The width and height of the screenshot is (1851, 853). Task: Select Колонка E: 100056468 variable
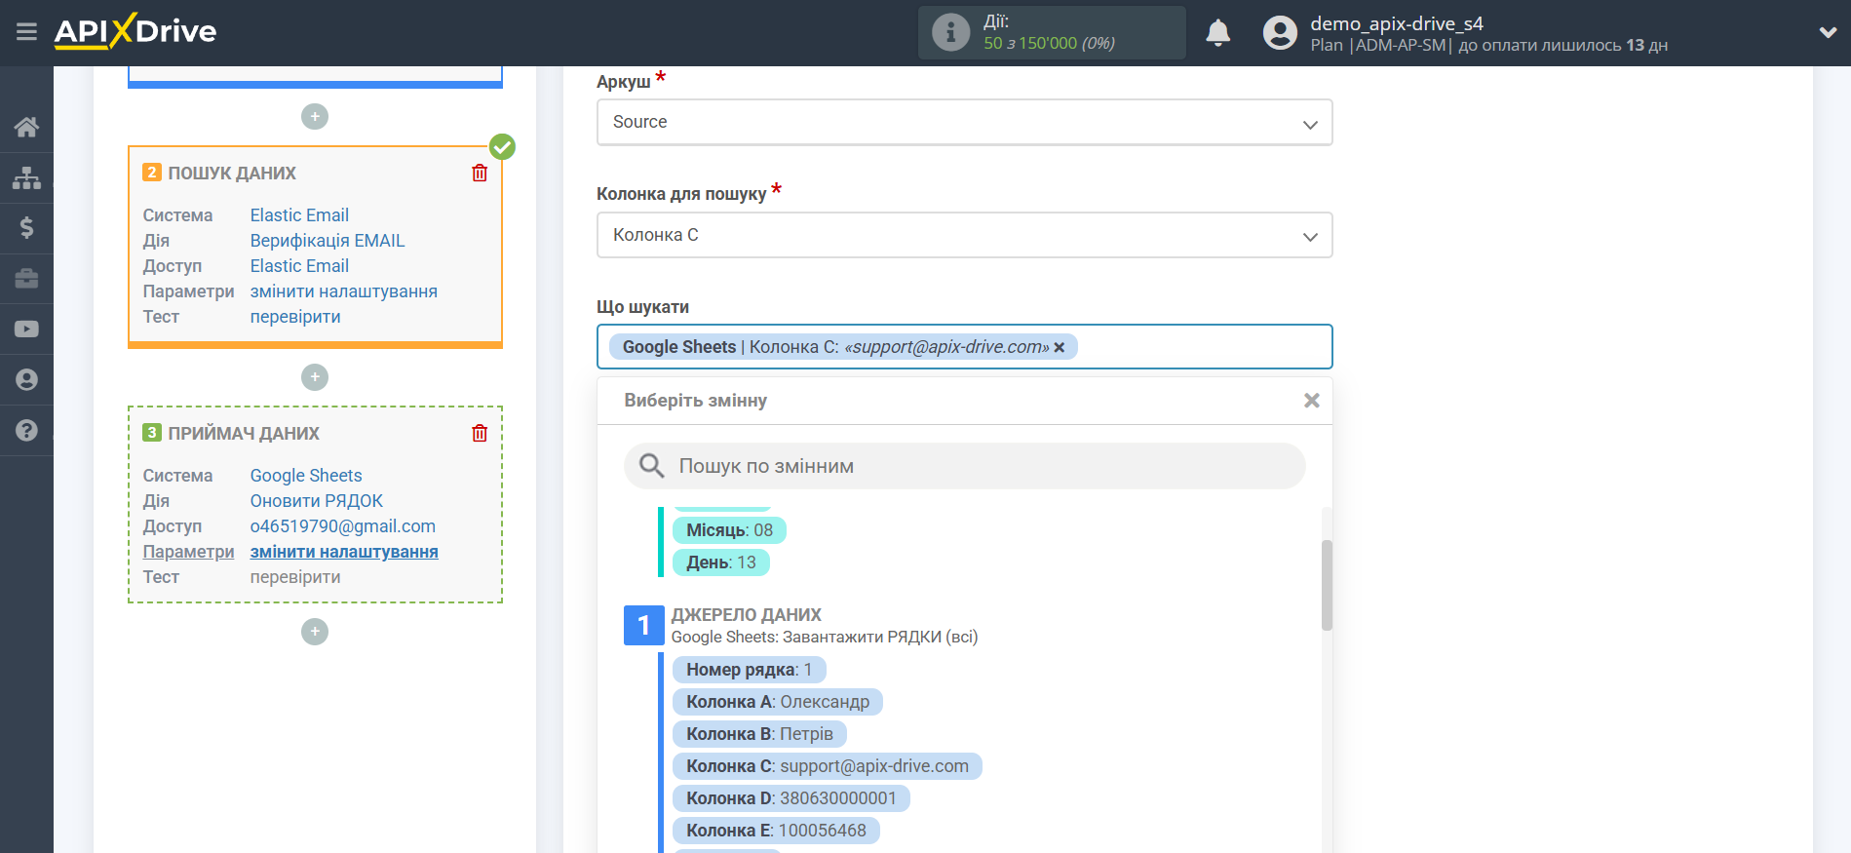(x=776, y=831)
